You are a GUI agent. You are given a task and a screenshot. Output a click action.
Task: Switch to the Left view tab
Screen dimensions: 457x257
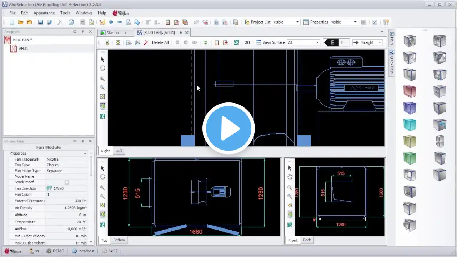tap(119, 151)
